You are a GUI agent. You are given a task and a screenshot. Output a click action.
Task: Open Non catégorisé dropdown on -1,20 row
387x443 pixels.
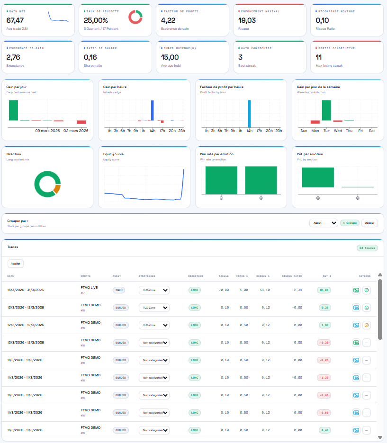[x=154, y=378]
